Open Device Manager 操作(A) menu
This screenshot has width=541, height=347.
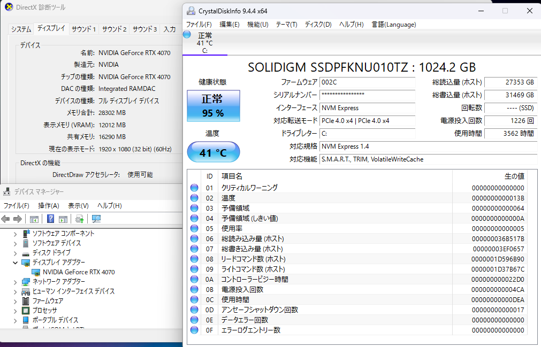point(49,206)
